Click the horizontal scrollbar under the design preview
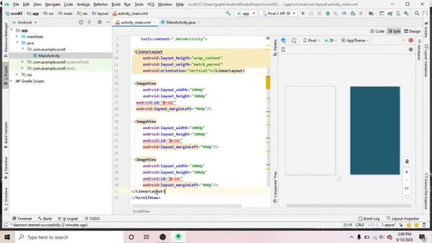Screen dimensions: 432x243 [348, 205]
